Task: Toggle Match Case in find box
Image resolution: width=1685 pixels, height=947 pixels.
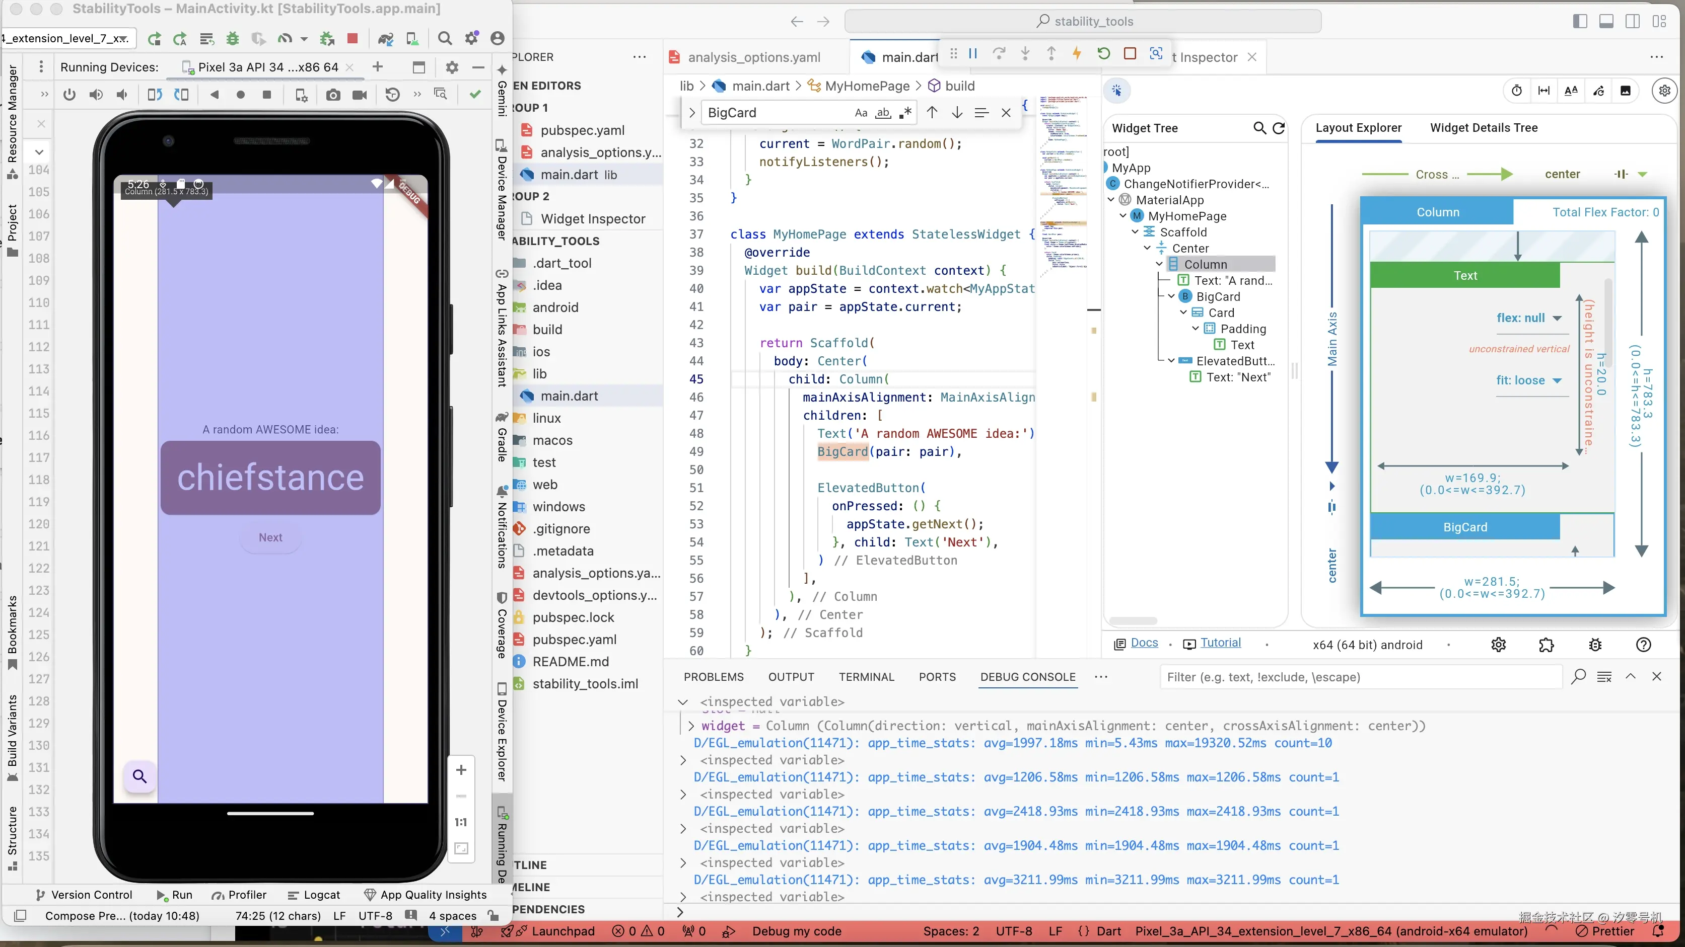Action: coord(861,113)
